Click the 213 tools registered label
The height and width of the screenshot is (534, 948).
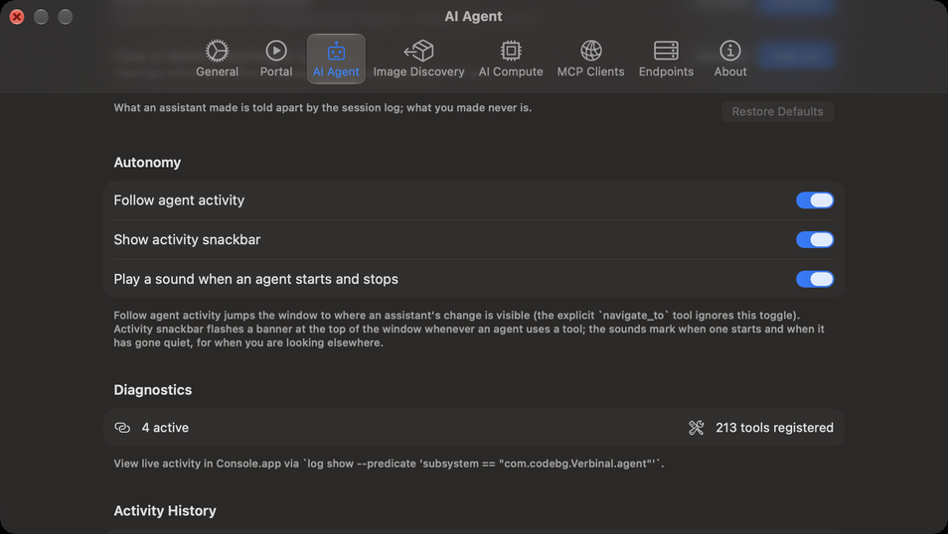coord(774,428)
